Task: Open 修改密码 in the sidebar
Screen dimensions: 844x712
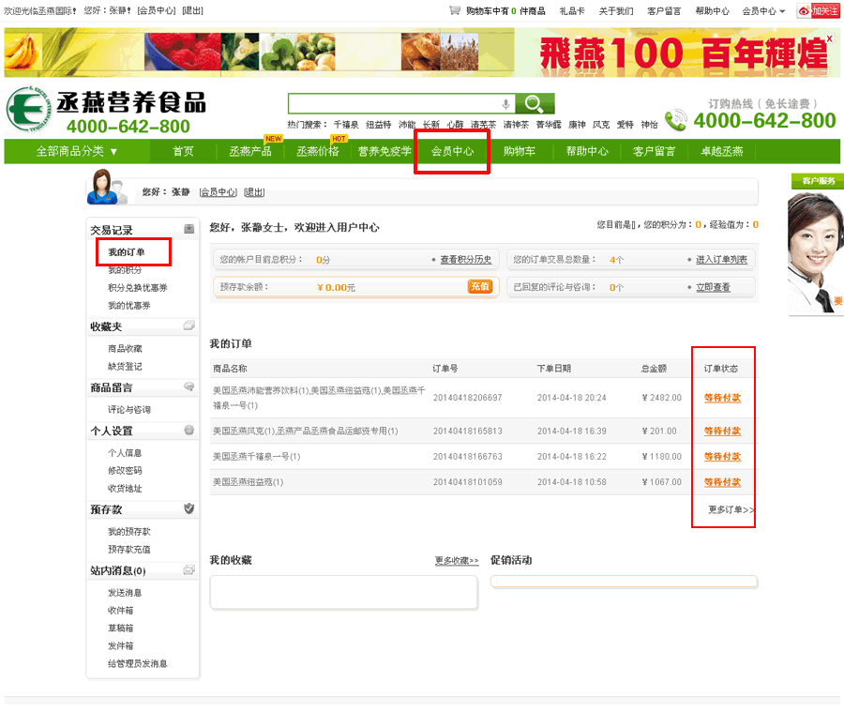Action: [x=125, y=471]
